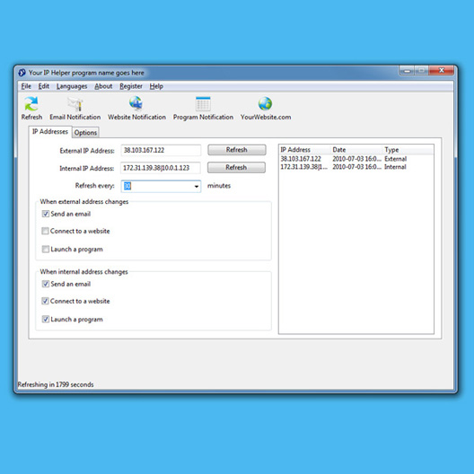Expand the Refresh every minutes dropdown
Screen dimensions: 474x474
pos(197,186)
